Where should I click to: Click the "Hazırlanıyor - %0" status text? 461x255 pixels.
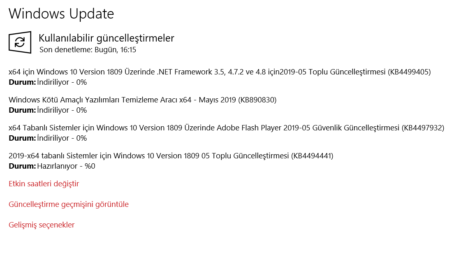66,166
